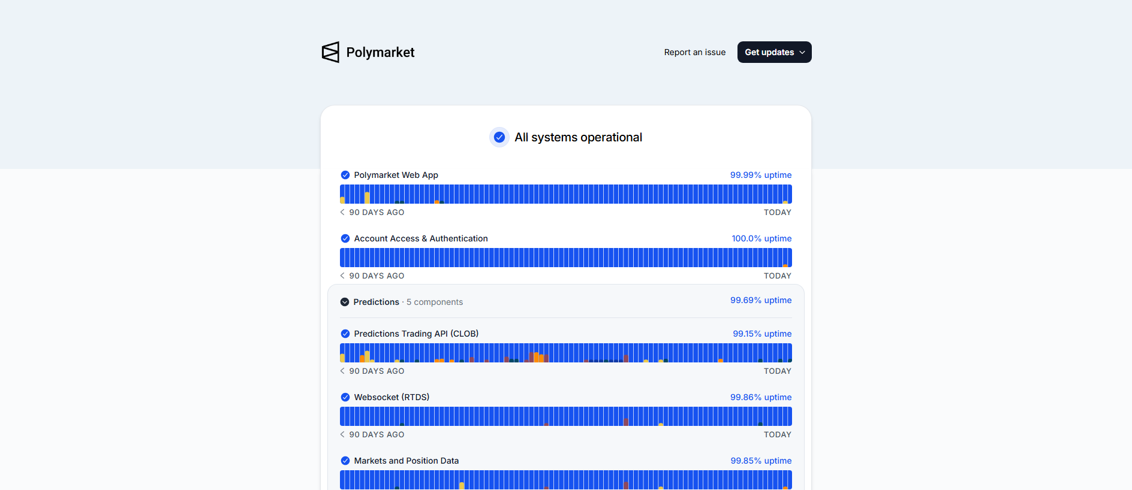Click 100.0% uptime for Account Access
Image resolution: width=1132 pixels, height=490 pixels.
(761, 238)
